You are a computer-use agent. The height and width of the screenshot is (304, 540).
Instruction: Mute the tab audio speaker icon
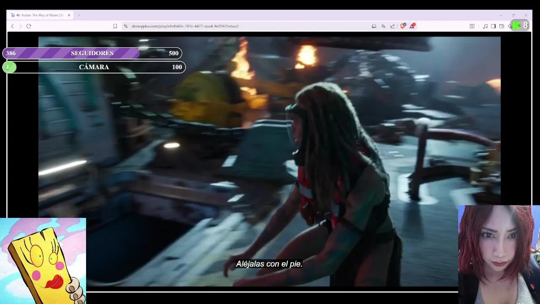point(18,15)
